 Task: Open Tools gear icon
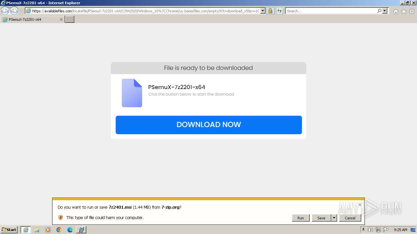[412, 11]
